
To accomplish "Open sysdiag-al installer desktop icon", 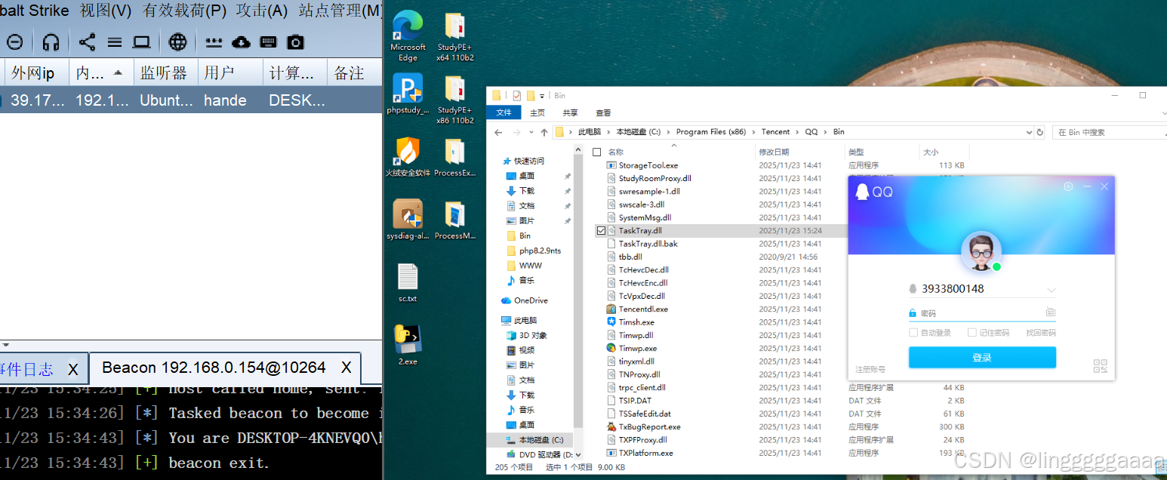I will [x=408, y=220].
